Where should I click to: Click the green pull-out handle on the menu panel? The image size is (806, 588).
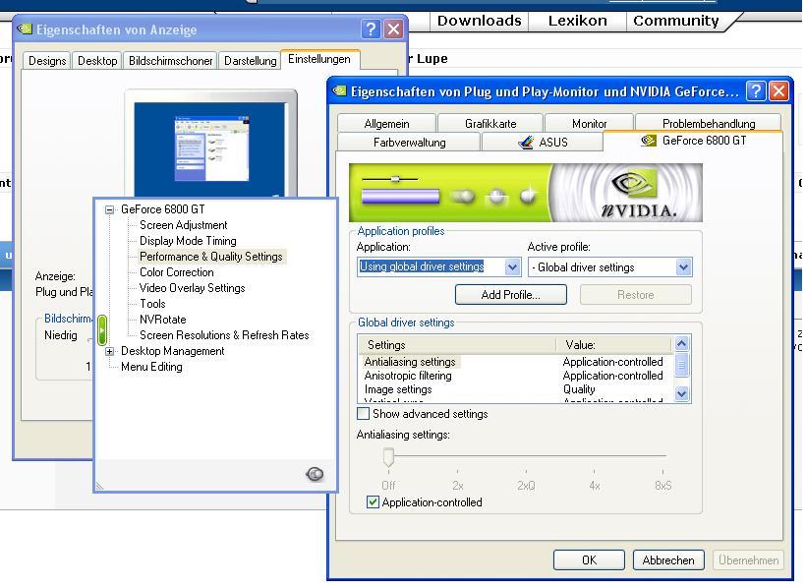pos(102,329)
